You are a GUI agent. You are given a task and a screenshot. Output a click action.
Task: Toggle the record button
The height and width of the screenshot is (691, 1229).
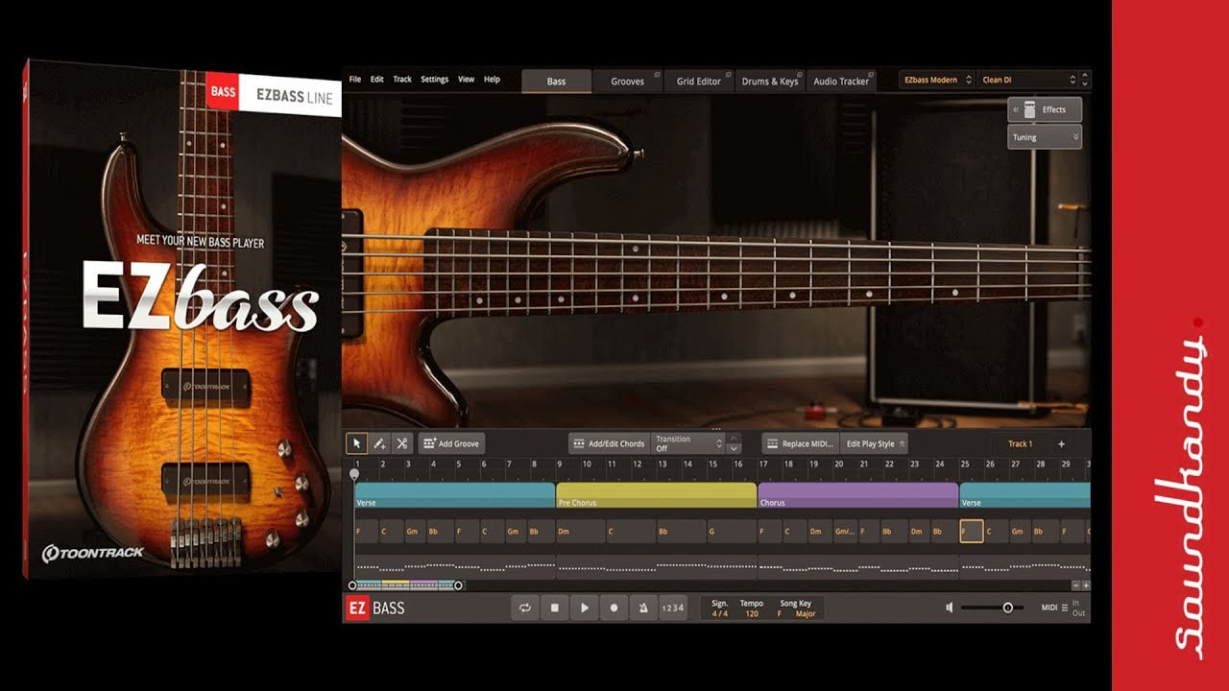[x=614, y=608]
